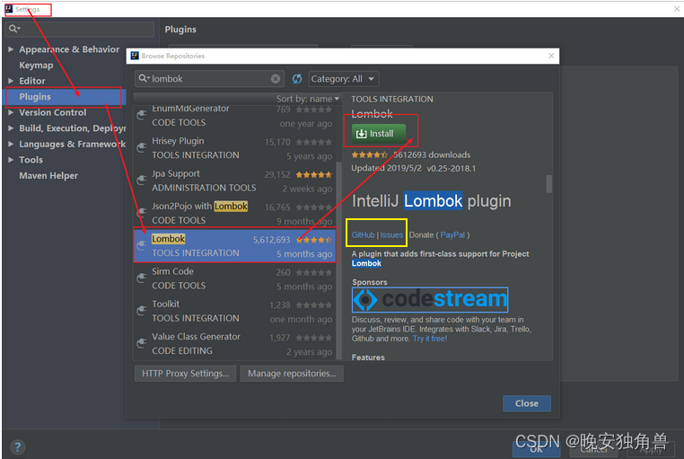Click the Try it free! link
The width and height of the screenshot is (684, 459).
click(430, 339)
